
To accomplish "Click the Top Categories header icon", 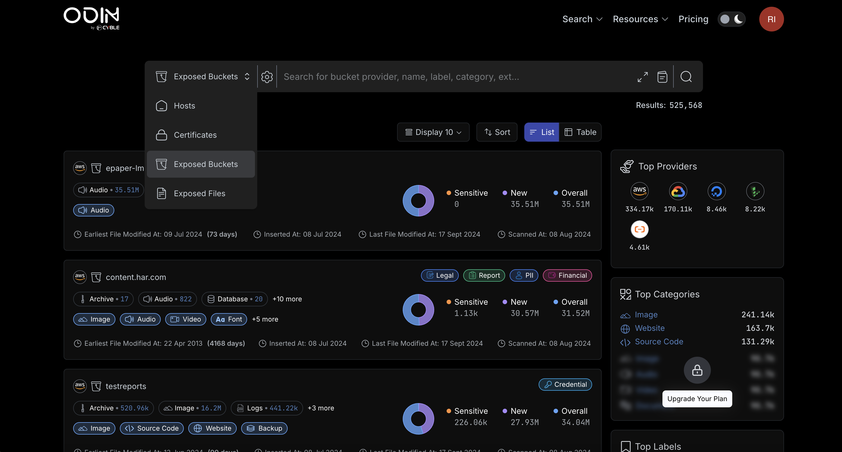I will click(x=625, y=294).
